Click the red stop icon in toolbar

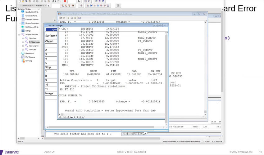64,1
